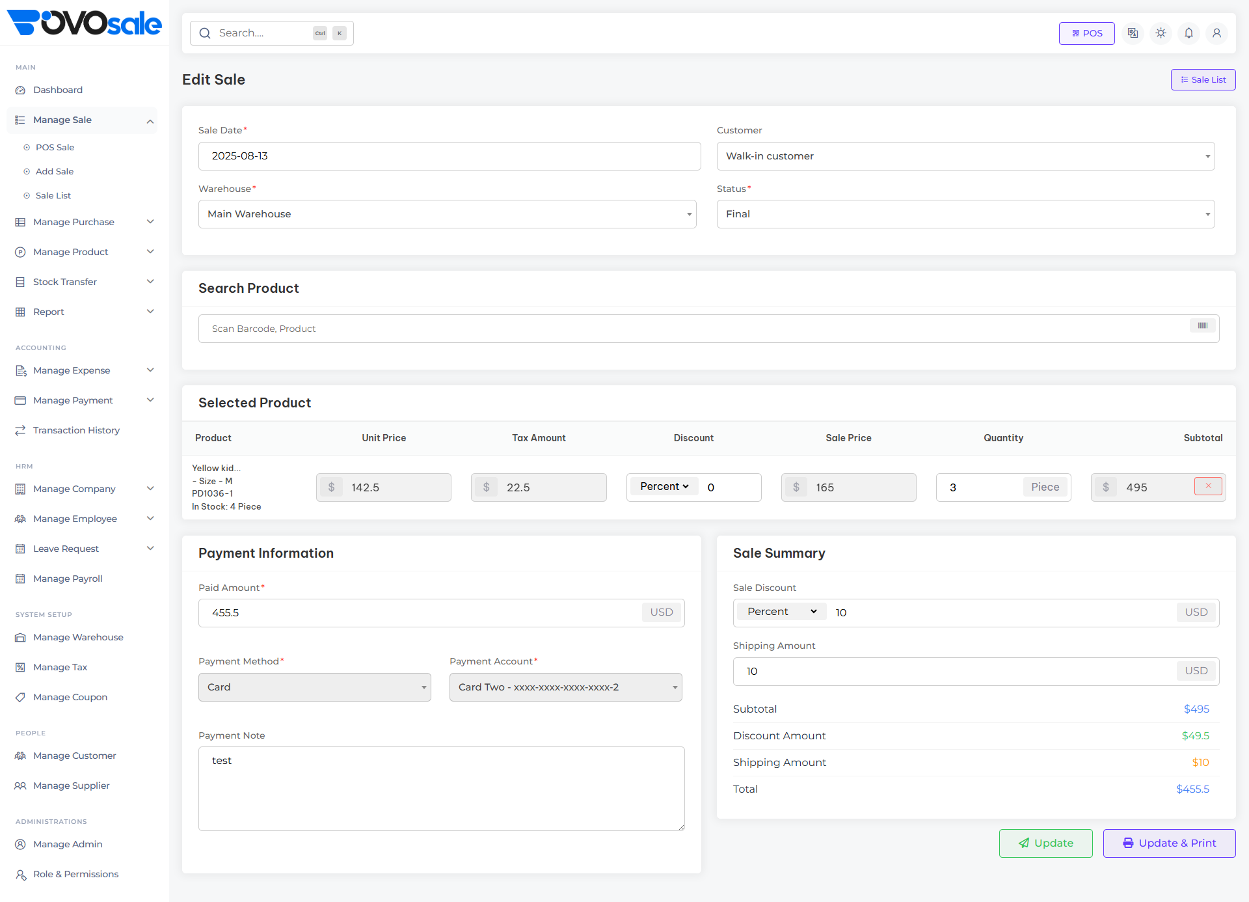Click the Payment Note textarea

[x=441, y=788]
